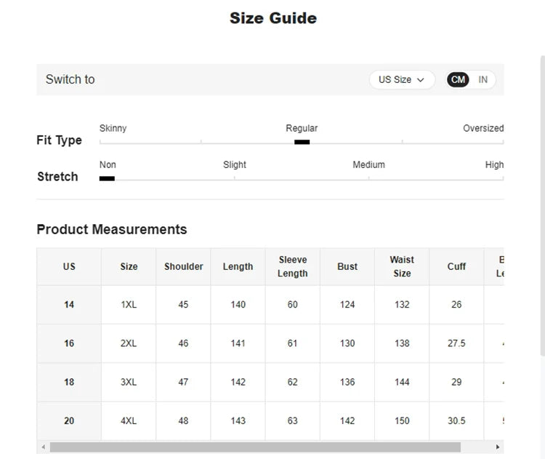Click the 2XL size cell

coord(129,343)
